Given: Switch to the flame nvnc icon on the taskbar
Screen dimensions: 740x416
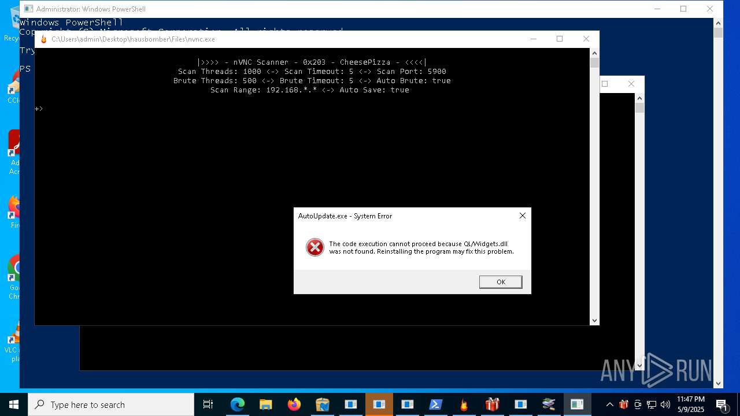Looking at the screenshot, I should click(464, 404).
